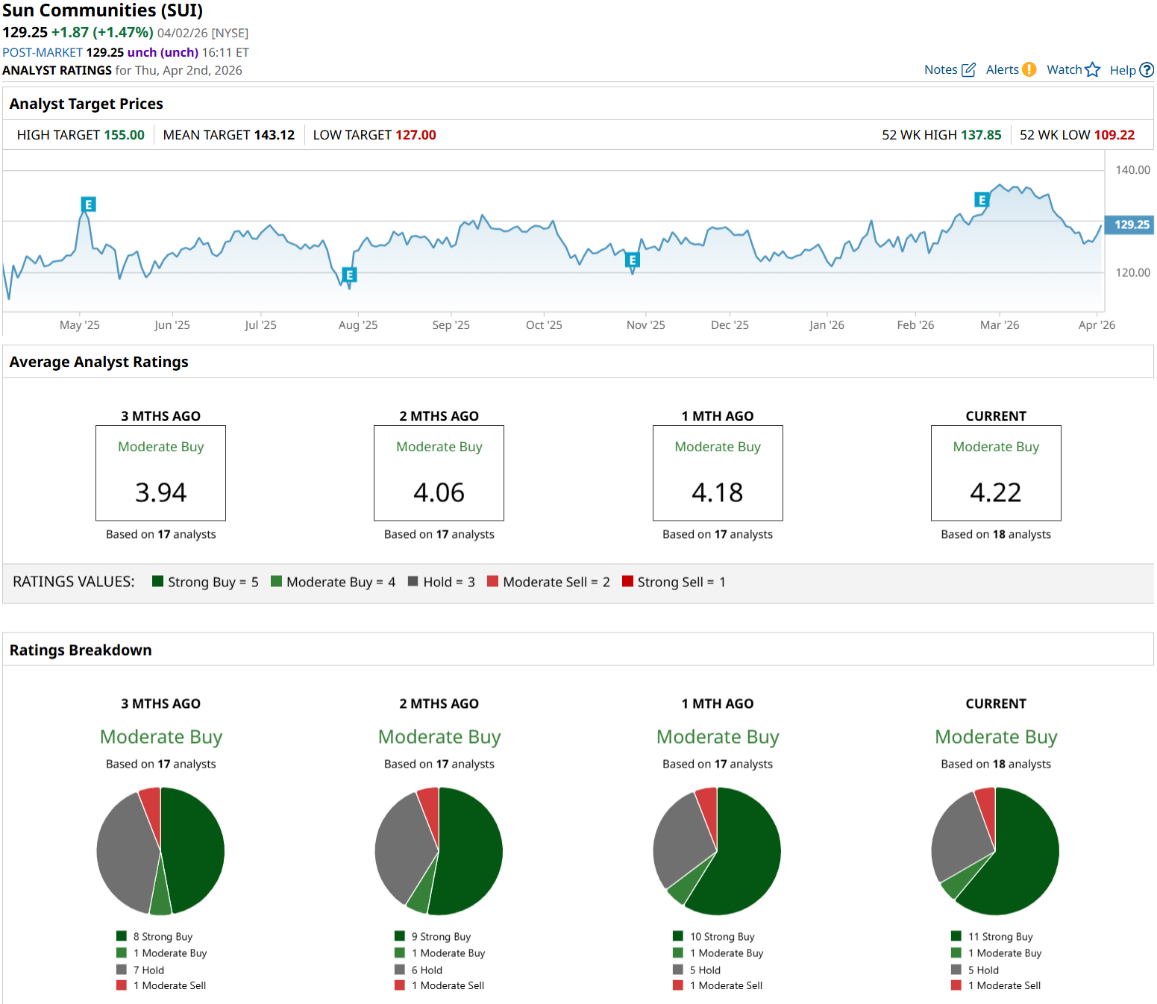This screenshot has width=1157, height=1004.
Task: Click the earnings marker near May '25
Action: coord(88,204)
